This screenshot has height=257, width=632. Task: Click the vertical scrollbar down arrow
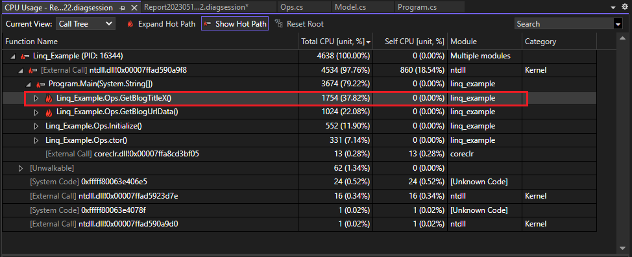622,247
